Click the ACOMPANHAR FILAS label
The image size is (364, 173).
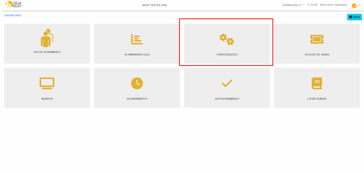tap(137, 55)
